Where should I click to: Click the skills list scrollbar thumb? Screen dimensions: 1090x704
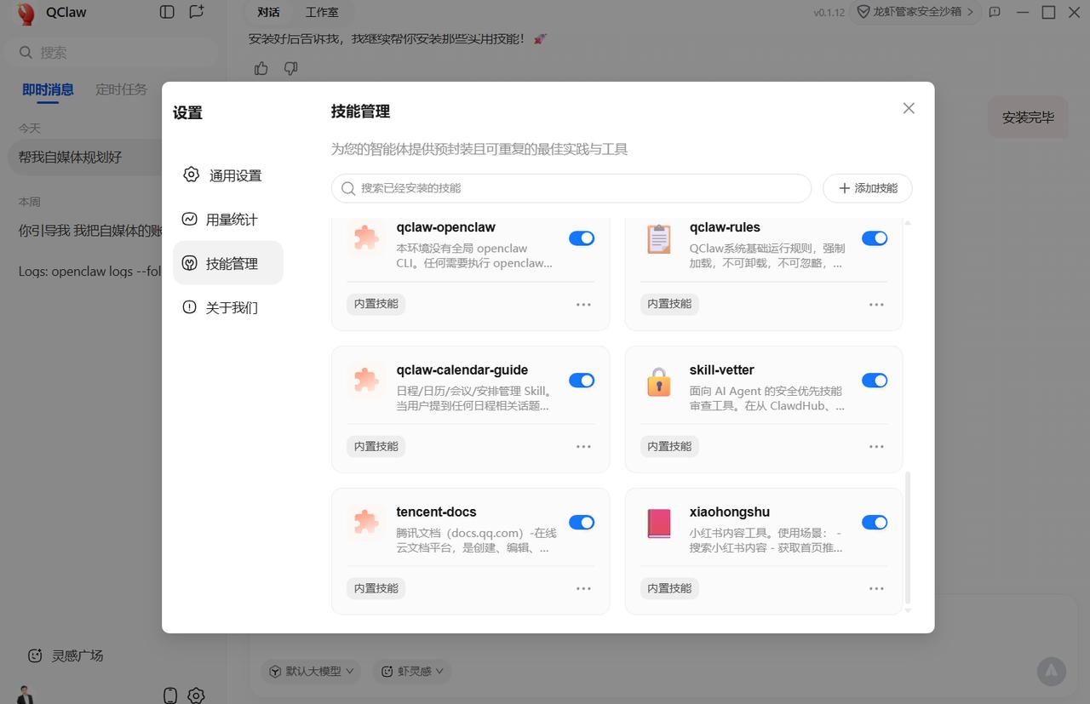tap(908, 538)
